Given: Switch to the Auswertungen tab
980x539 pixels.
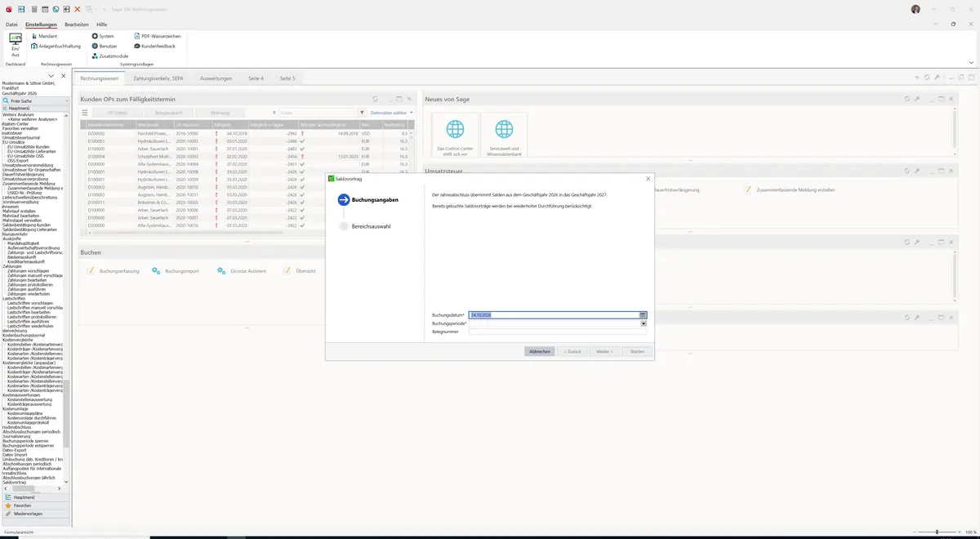Looking at the screenshot, I should click(216, 78).
